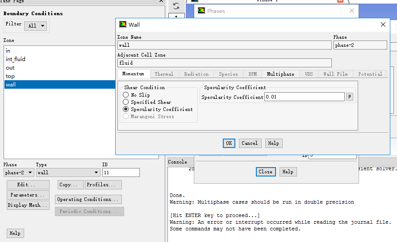Click the Specularity Coefficient value field

304,97
